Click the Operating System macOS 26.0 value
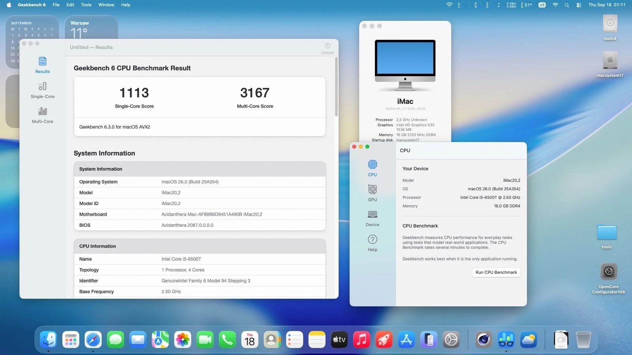This screenshot has height=355, width=632. coord(190,182)
